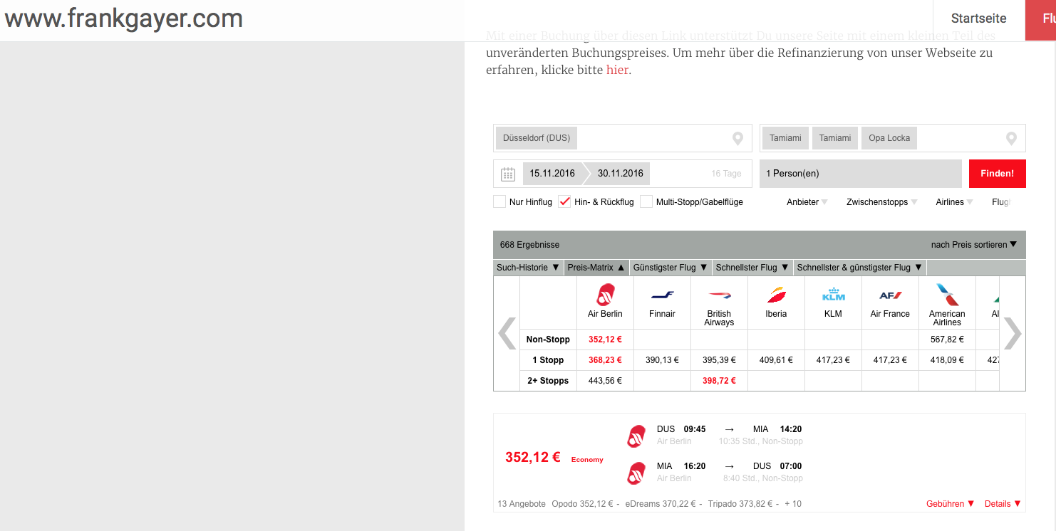Click the 13 Angebote label
1056x531 pixels.
tap(522, 504)
